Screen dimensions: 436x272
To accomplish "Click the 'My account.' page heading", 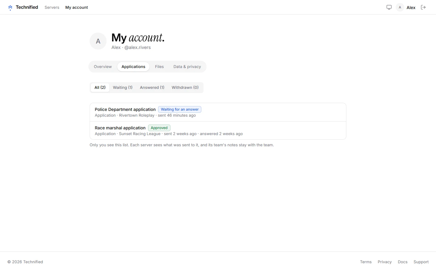I will pos(138,38).
